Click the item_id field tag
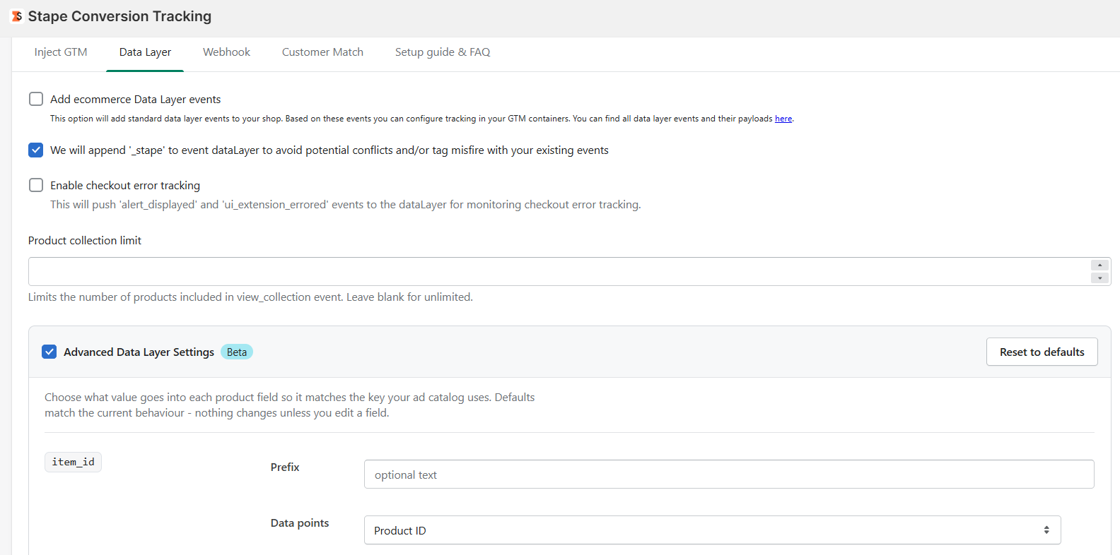 click(73, 462)
